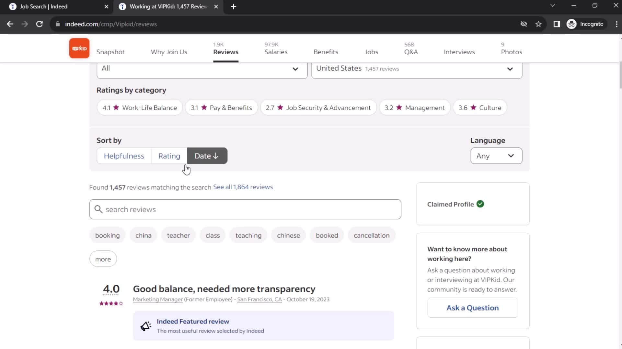Open the Why Join Us section

(x=169, y=52)
